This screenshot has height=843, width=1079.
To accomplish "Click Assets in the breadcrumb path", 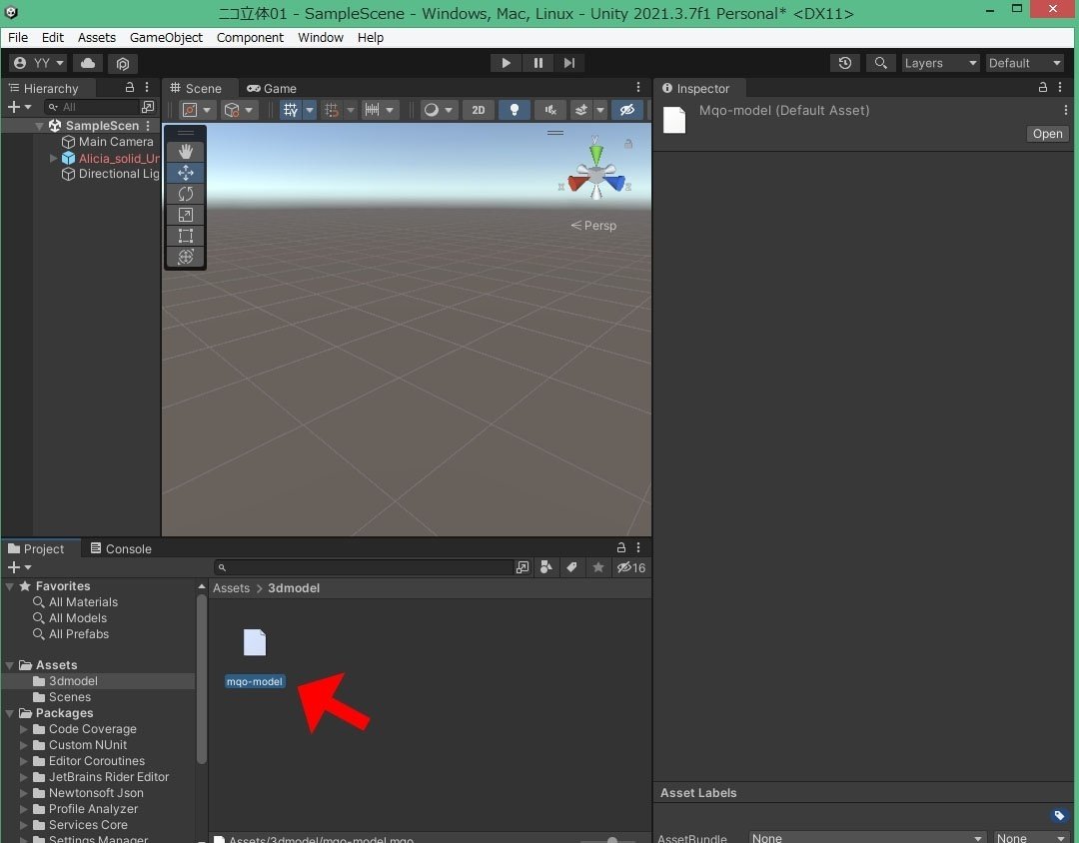I will [x=231, y=588].
